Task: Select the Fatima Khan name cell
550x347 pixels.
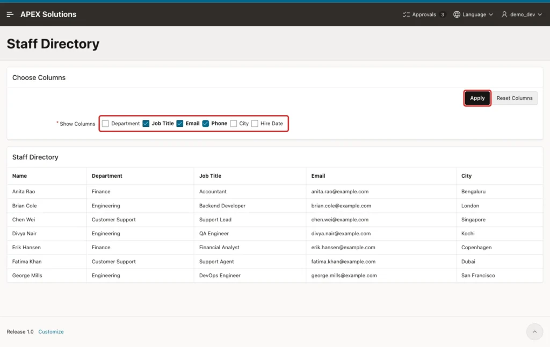Action: coord(47,262)
